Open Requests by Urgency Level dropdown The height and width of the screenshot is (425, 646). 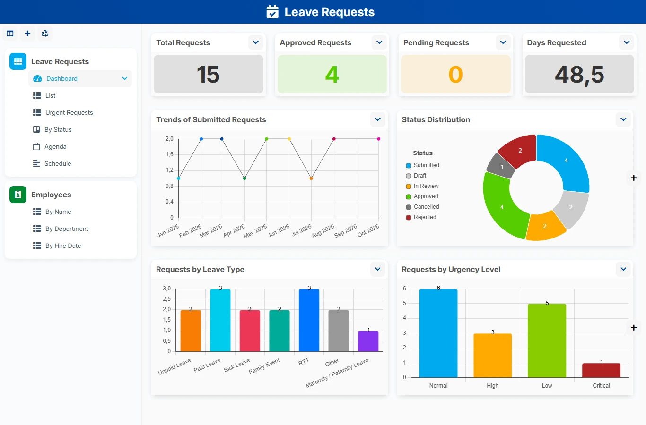(623, 269)
